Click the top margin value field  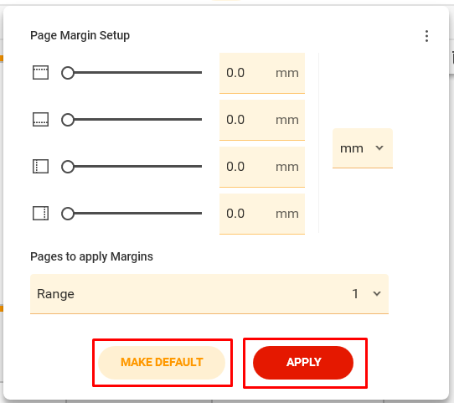262,73
